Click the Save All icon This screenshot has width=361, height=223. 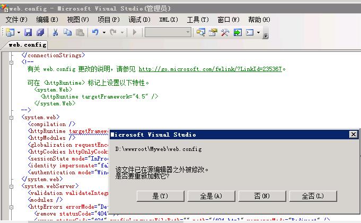click(40, 32)
